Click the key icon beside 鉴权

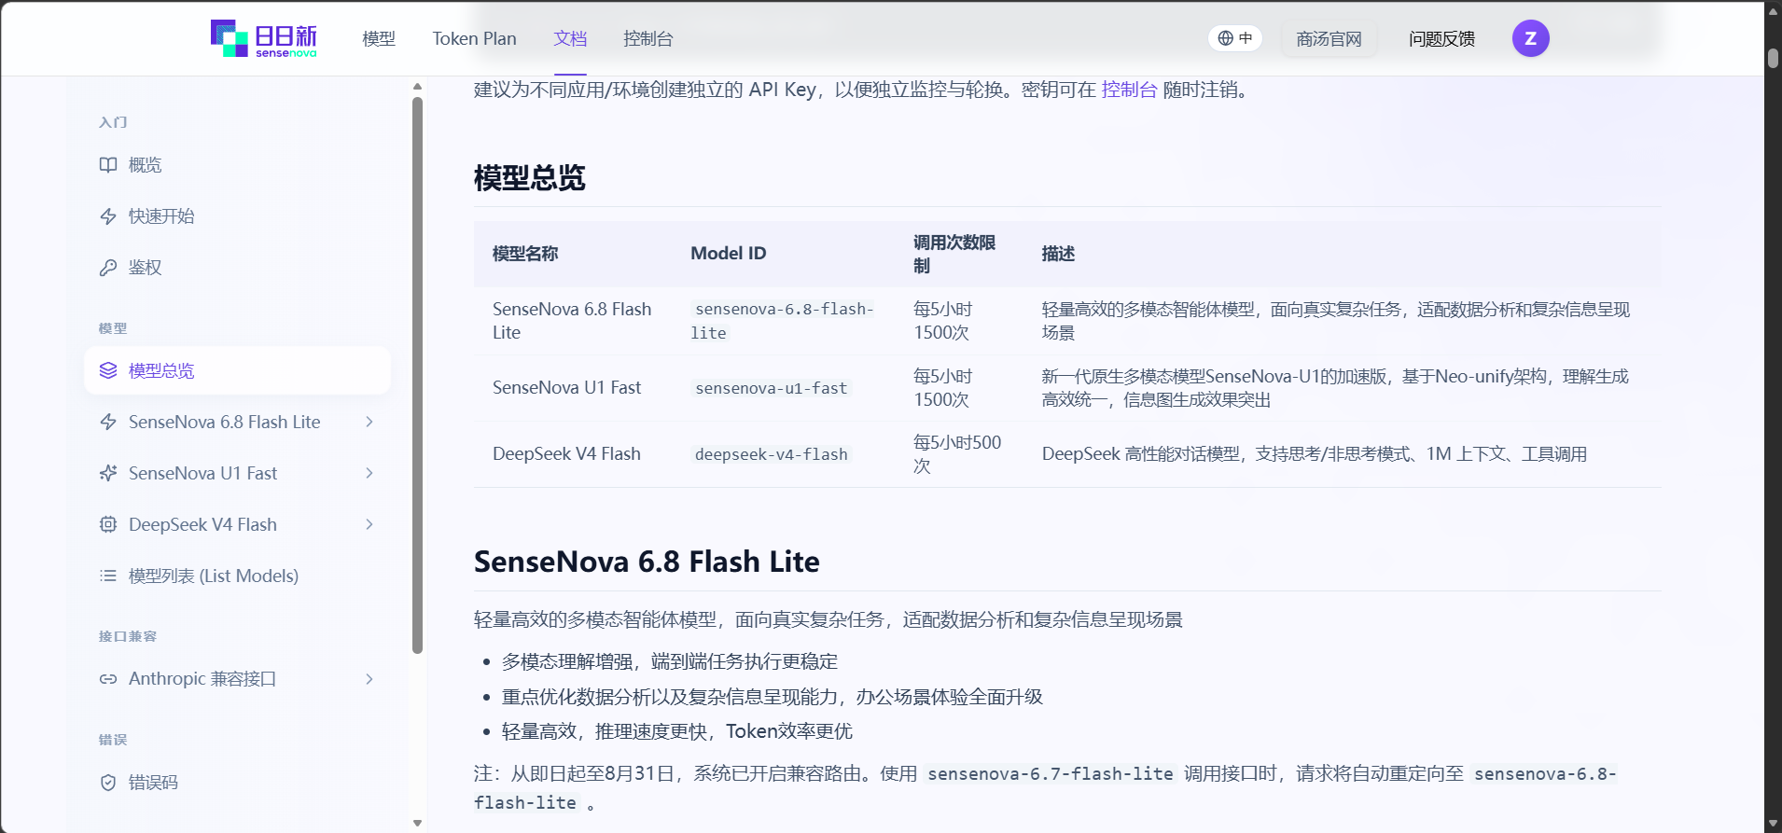[x=108, y=268]
